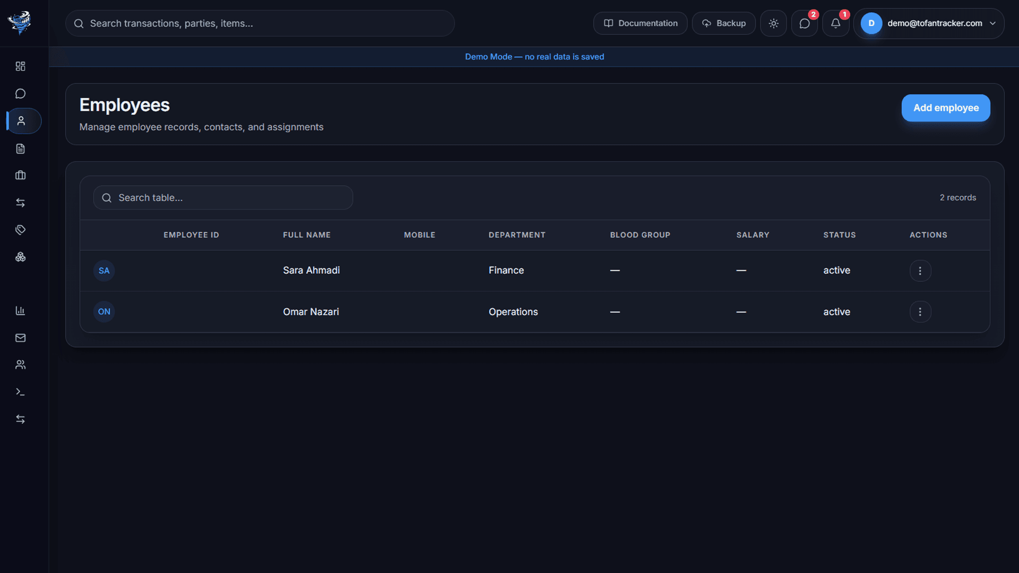Select the Omar Nazari name cell
The image size is (1019, 573).
point(311,312)
